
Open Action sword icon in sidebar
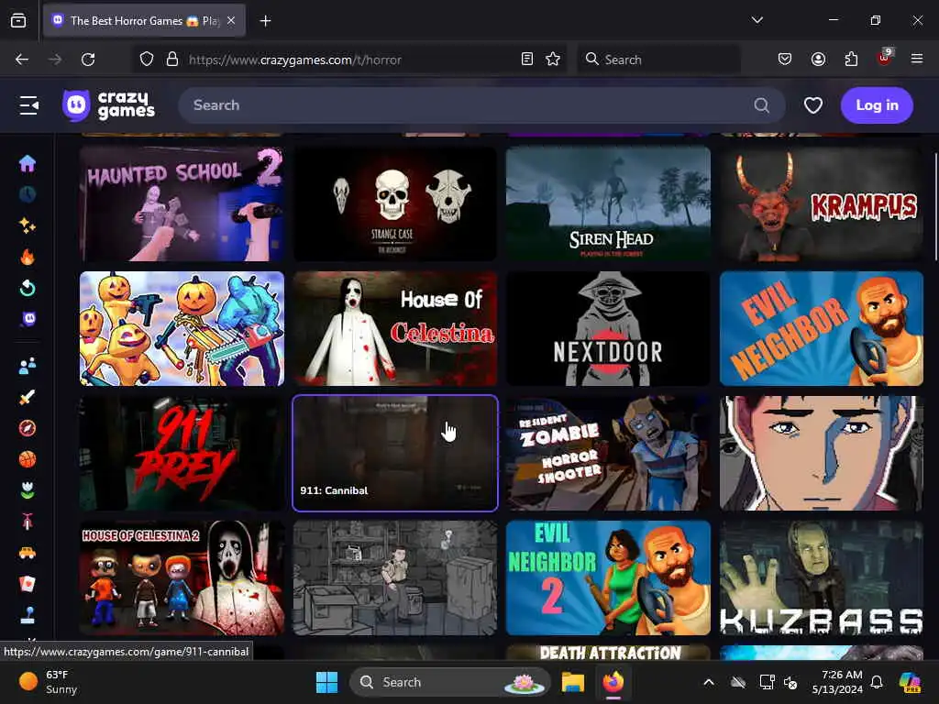click(27, 397)
